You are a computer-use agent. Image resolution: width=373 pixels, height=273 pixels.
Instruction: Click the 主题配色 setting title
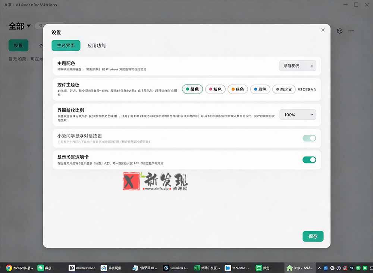[66, 63]
